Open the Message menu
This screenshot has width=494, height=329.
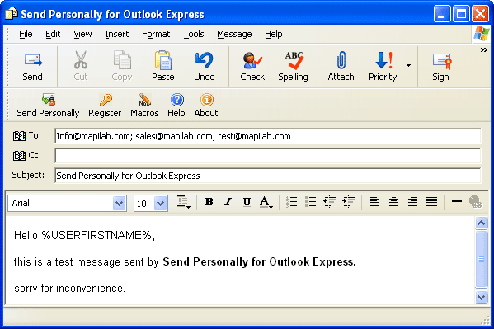tap(234, 34)
